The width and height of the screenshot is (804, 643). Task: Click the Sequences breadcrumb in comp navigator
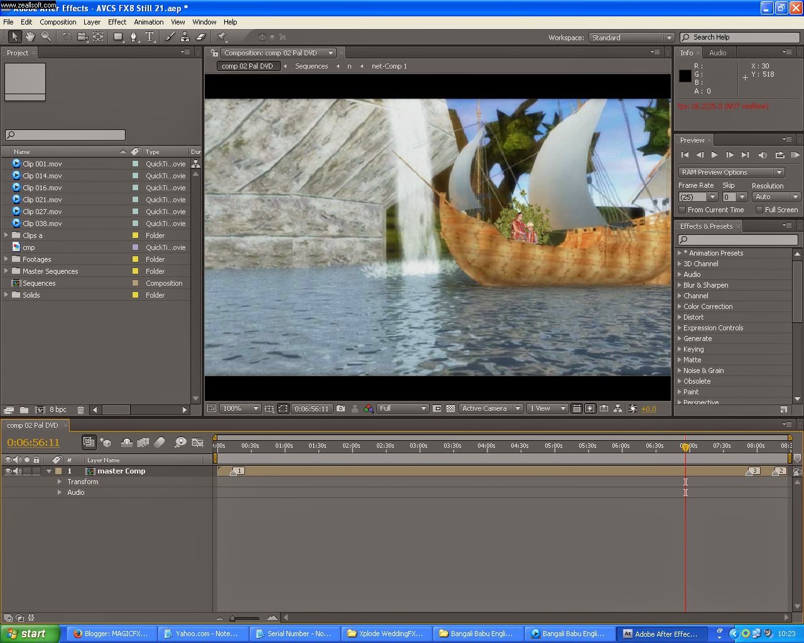pos(312,66)
